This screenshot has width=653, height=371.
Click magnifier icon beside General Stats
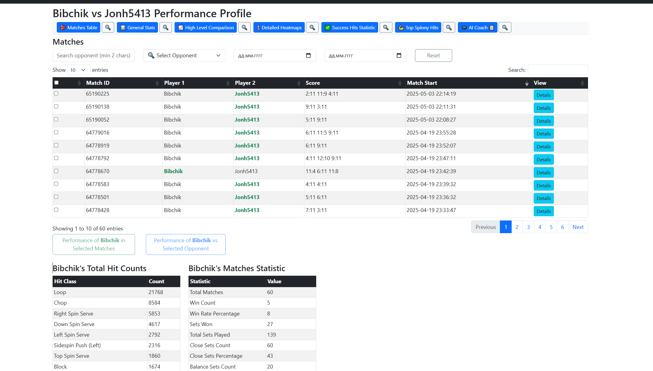coord(166,27)
